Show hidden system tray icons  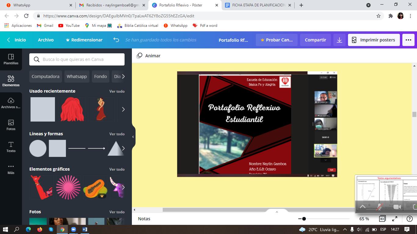[345, 229]
